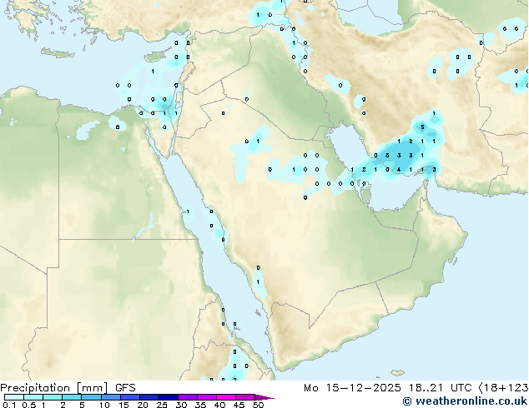Image resolution: width=529 pixels, height=408 pixels.
Task: Pick the 0.5–1 mm legend swatch
Action: tap(33, 397)
